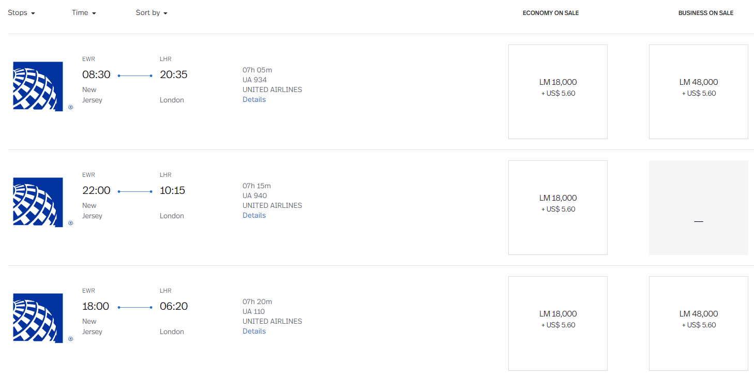Open the Time filter dropdown

click(84, 12)
